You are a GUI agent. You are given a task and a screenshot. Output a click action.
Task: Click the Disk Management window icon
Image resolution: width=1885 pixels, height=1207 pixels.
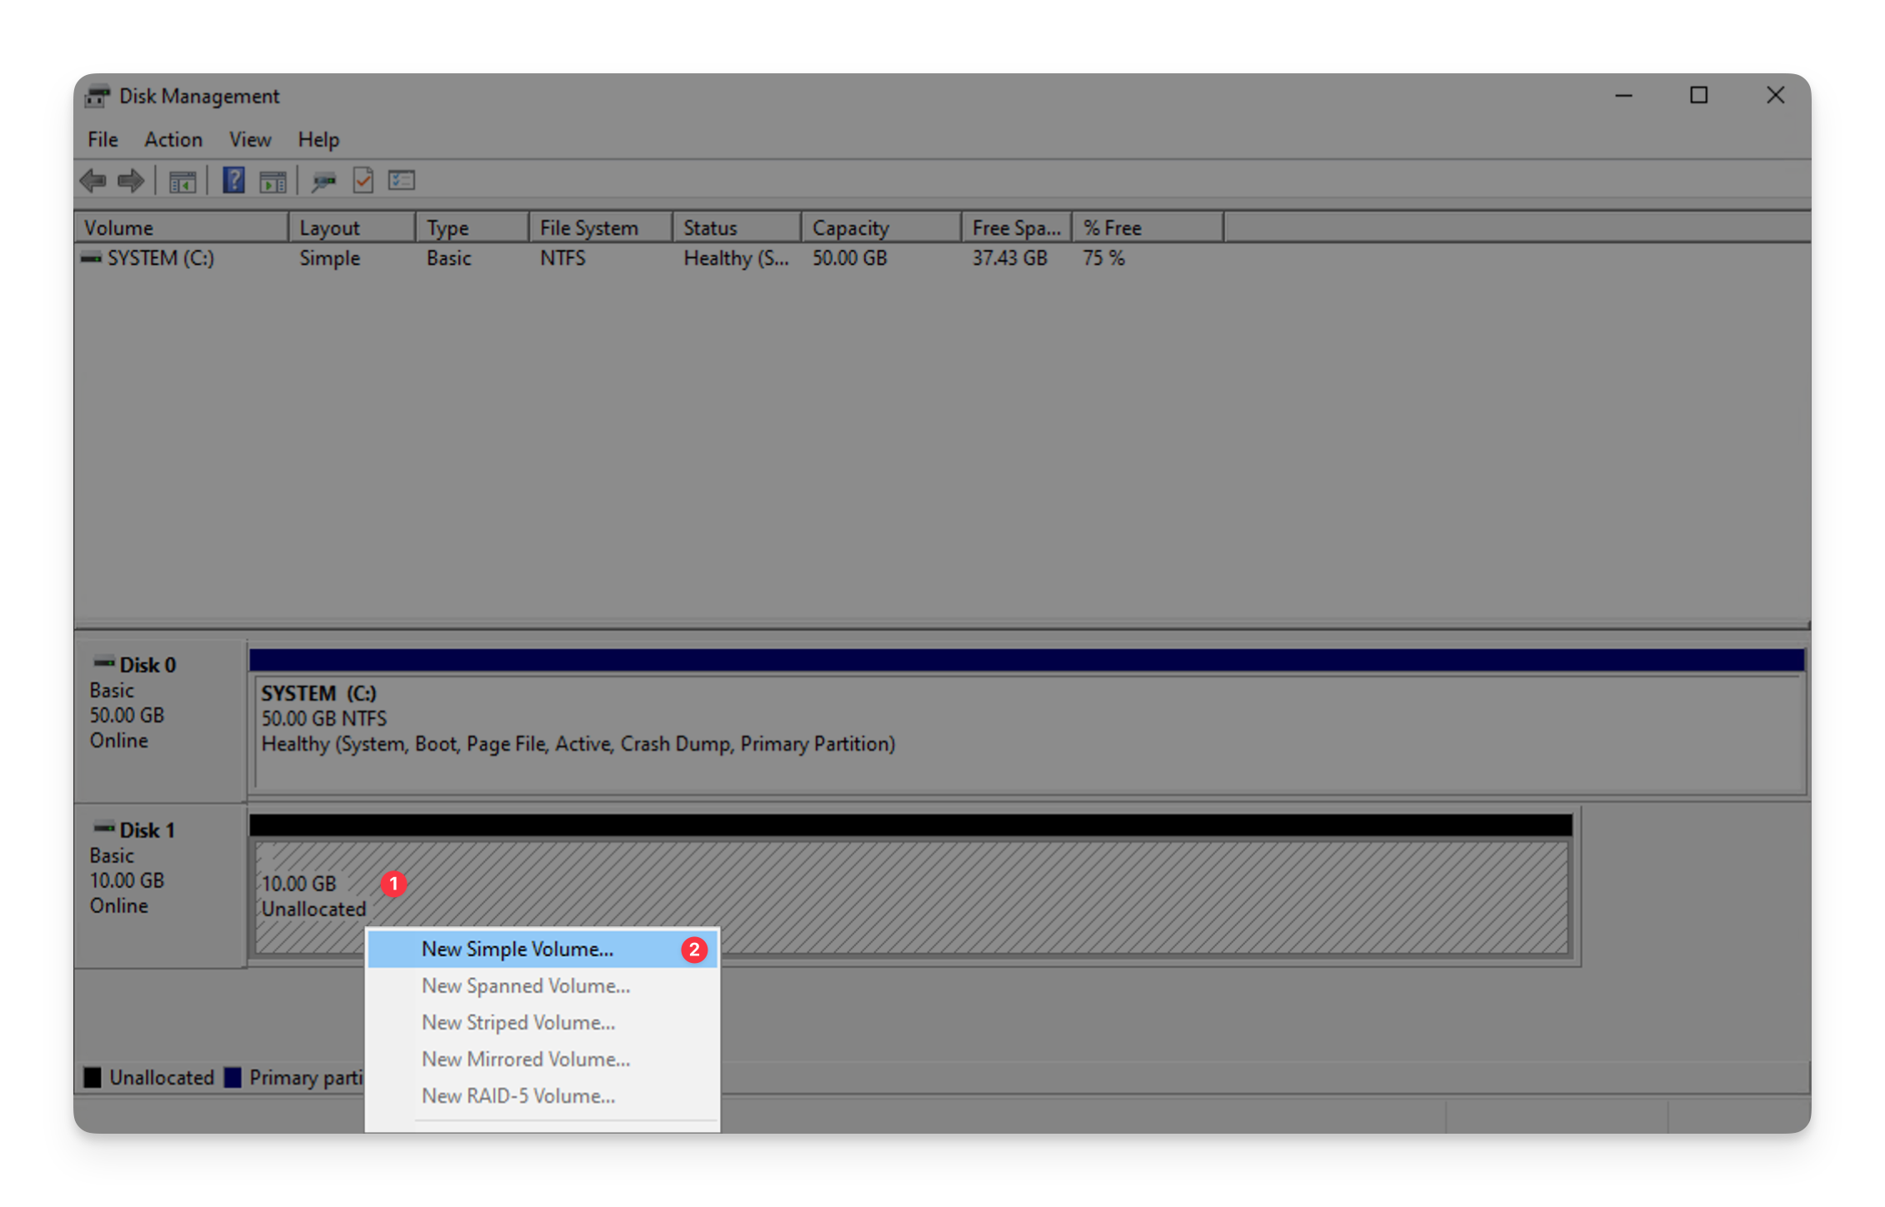[x=97, y=95]
